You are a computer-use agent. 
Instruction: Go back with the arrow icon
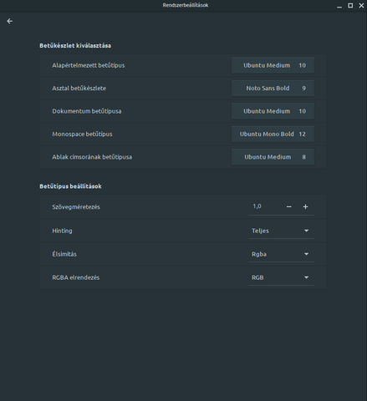coord(10,21)
